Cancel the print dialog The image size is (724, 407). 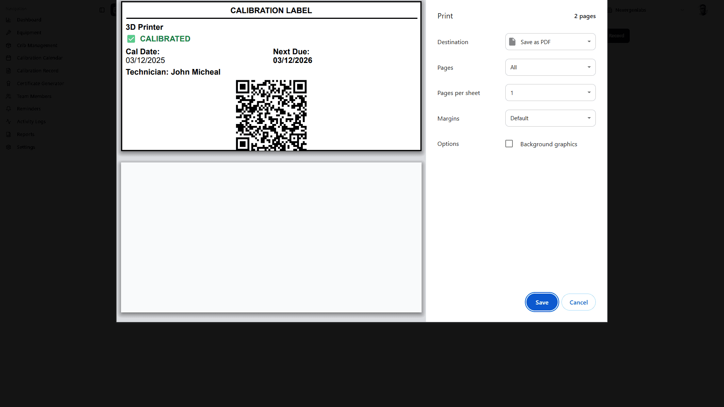pos(578,302)
